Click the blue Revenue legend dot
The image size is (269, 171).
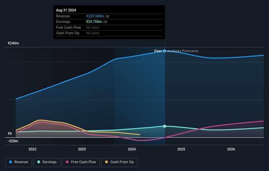pyautogui.click(x=10, y=162)
